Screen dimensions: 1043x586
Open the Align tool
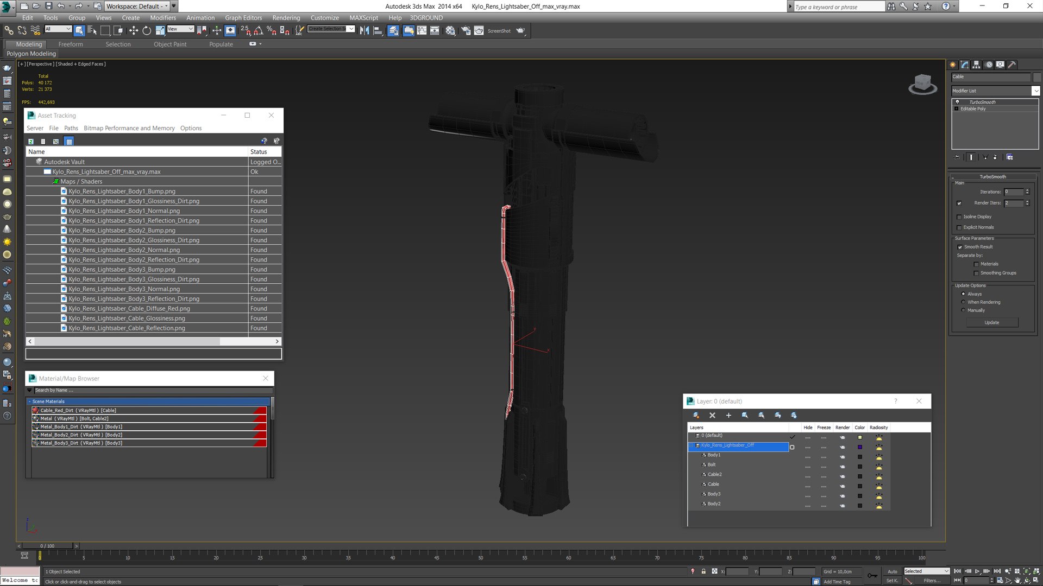(378, 30)
